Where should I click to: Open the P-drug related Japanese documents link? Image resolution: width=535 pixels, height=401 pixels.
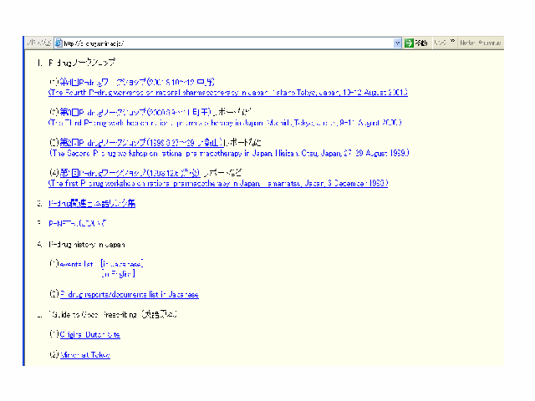(92, 203)
